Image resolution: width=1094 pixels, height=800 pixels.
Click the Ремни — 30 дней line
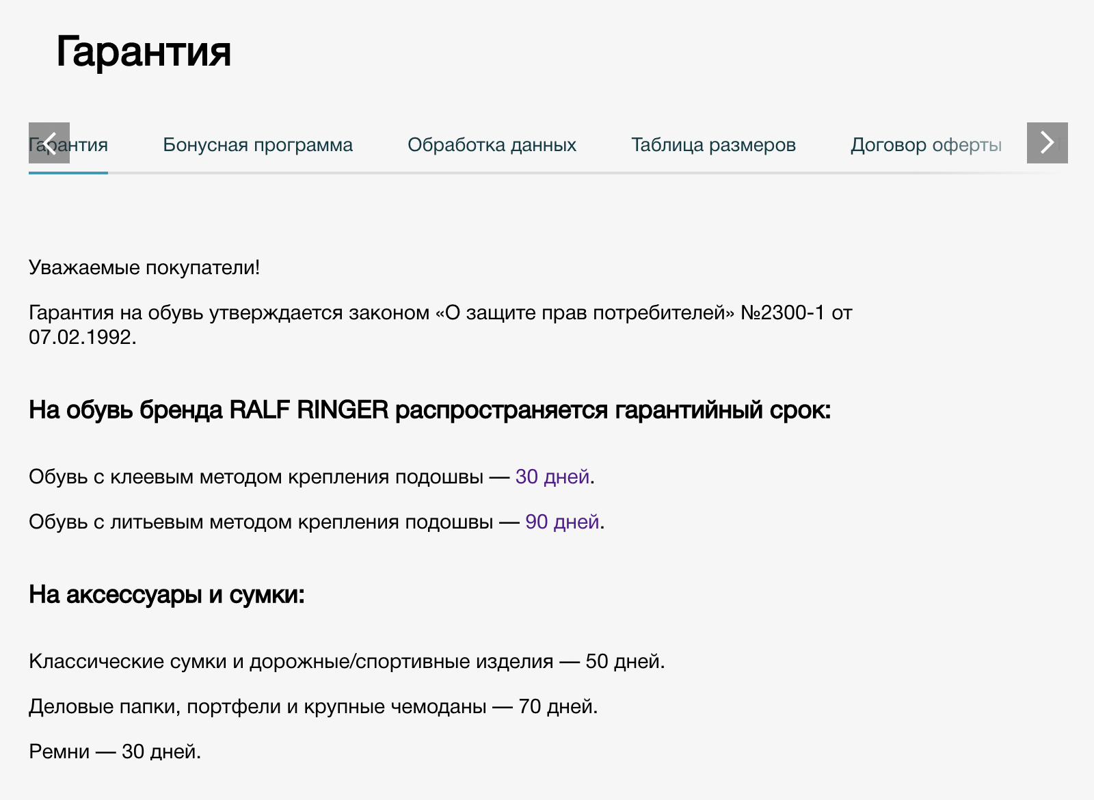(x=115, y=751)
